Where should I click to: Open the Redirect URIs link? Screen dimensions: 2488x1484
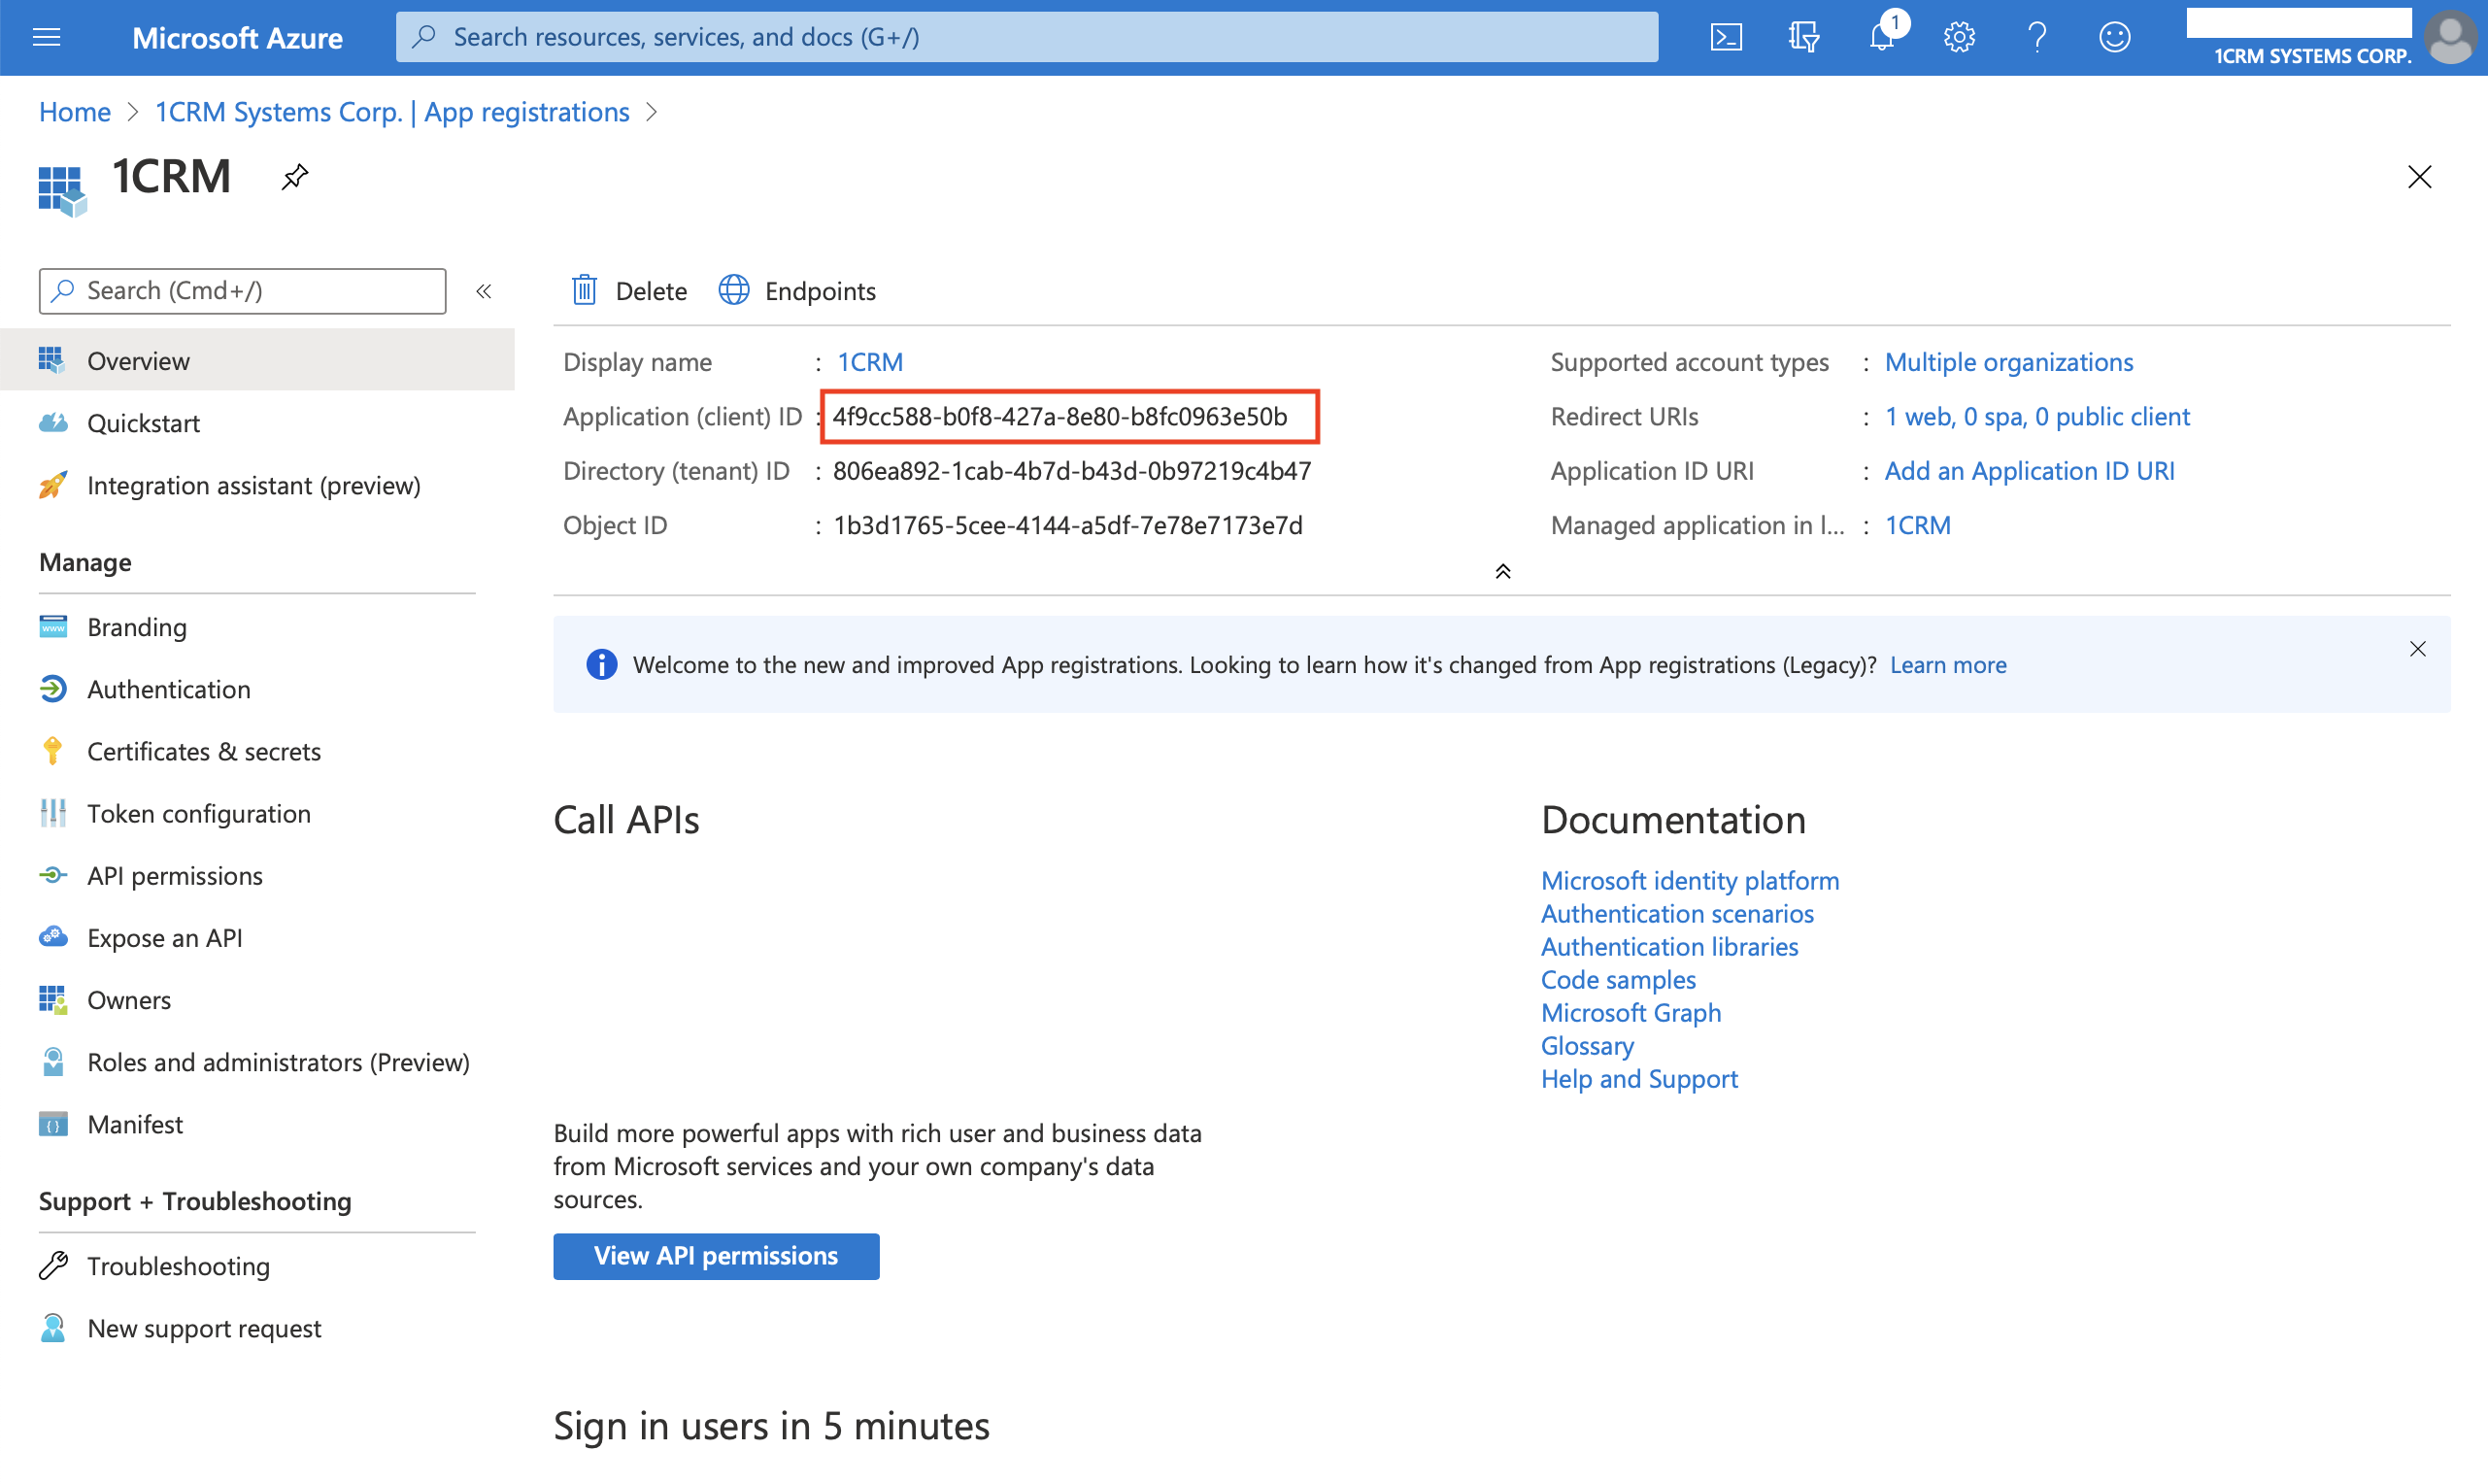click(x=2036, y=416)
